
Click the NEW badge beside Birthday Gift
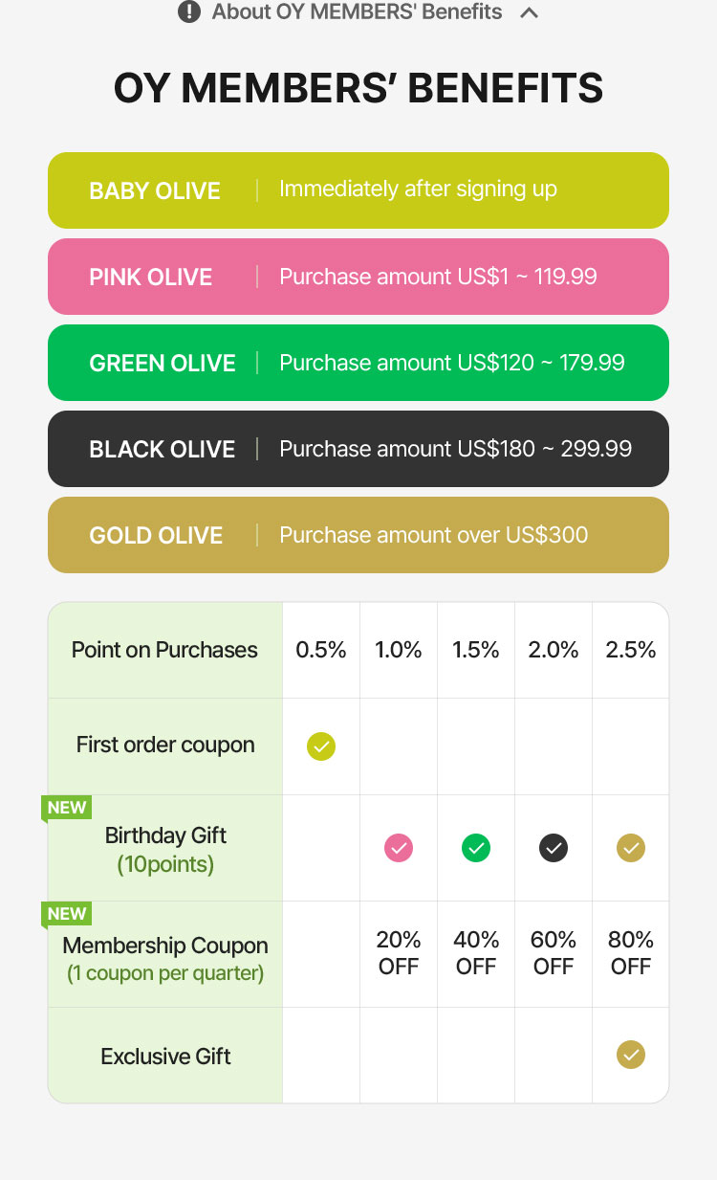(x=66, y=808)
